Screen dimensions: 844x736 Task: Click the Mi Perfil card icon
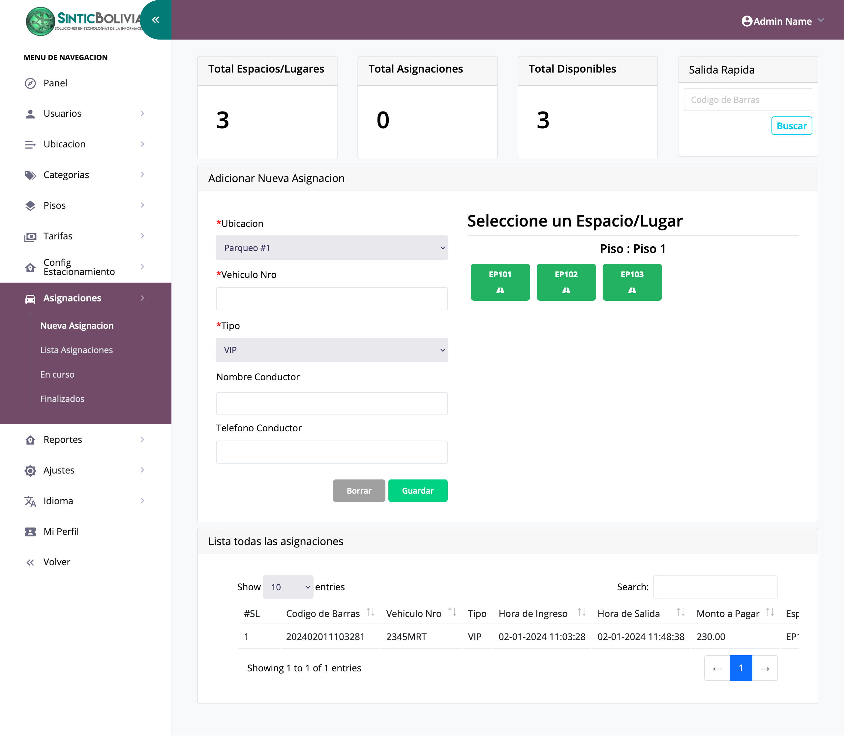(x=30, y=532)
